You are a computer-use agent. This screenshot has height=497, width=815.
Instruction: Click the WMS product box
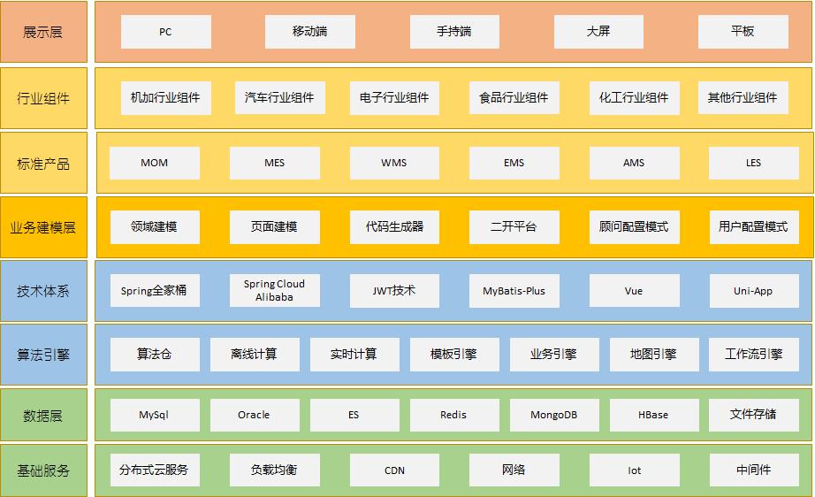click(394, 163)
